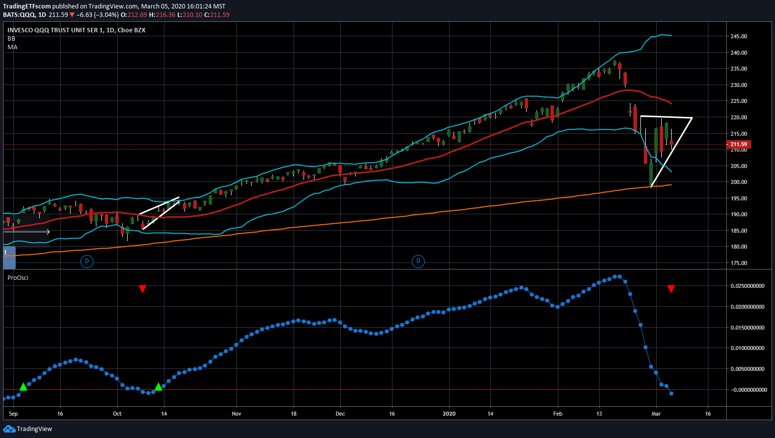
Task: Click the dividend marker below the December candles
Action: point(418,261)
